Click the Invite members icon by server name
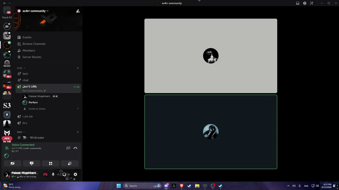Screen dimensions: 339x190 point(78,11)
